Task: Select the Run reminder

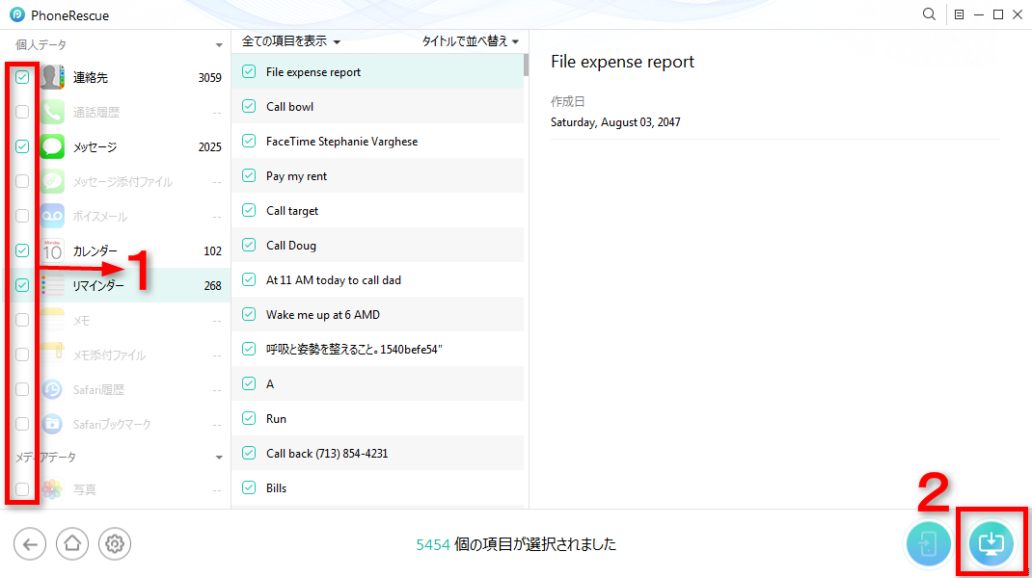Action: (378, 419)
